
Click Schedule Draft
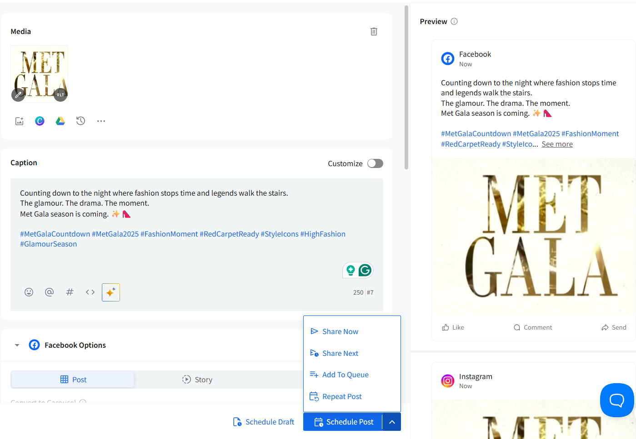[264, 422]
